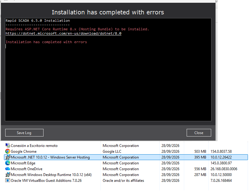Click size '287 MB' cell
Viewport: 251px width, 191px height.
click(x=200, y=175)
